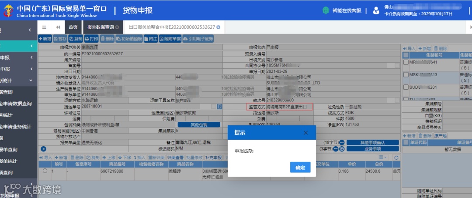Close the 出口报关单整合申报 tab
Image resolution: width=472 pixels, height=198 pixels.
pos(219,27)
